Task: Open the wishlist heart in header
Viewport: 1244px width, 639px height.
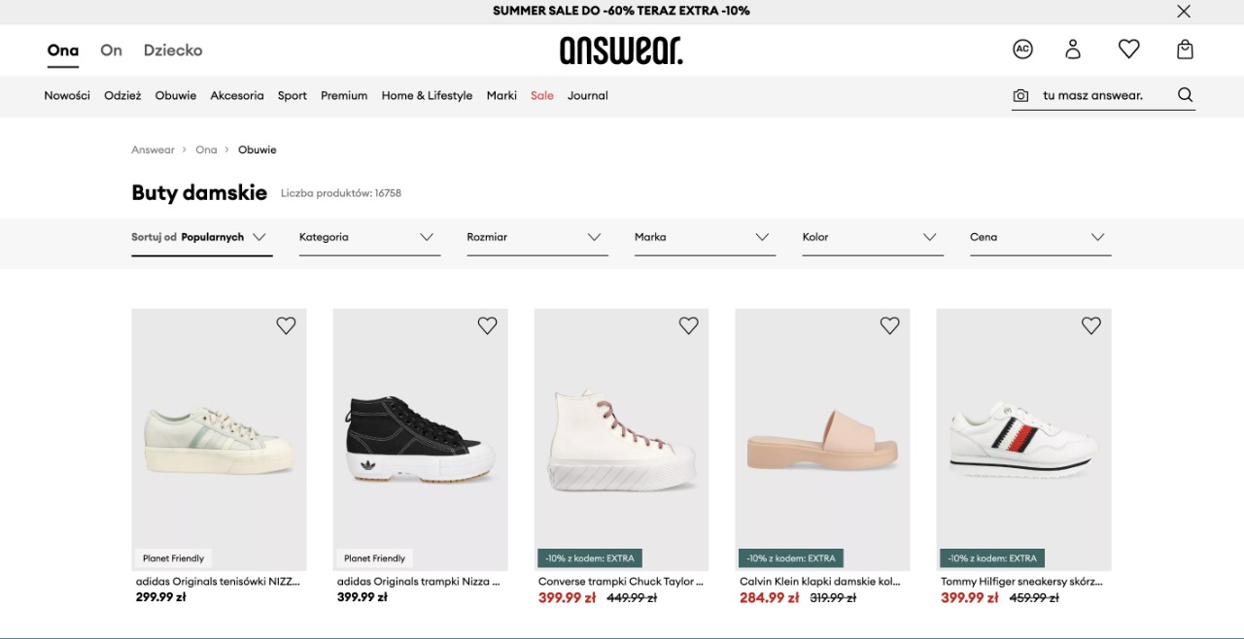Action: [x=1128, y=49]
